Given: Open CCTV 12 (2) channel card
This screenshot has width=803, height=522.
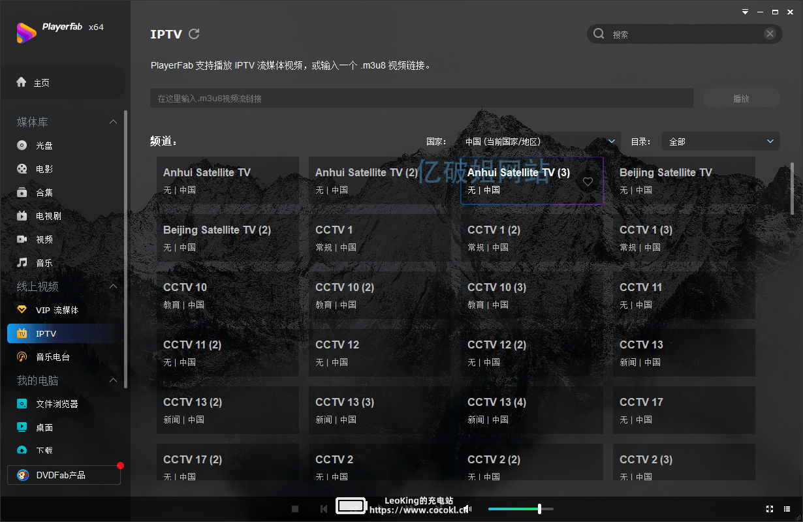Looking at the screenshot, I should pos(532,352).
